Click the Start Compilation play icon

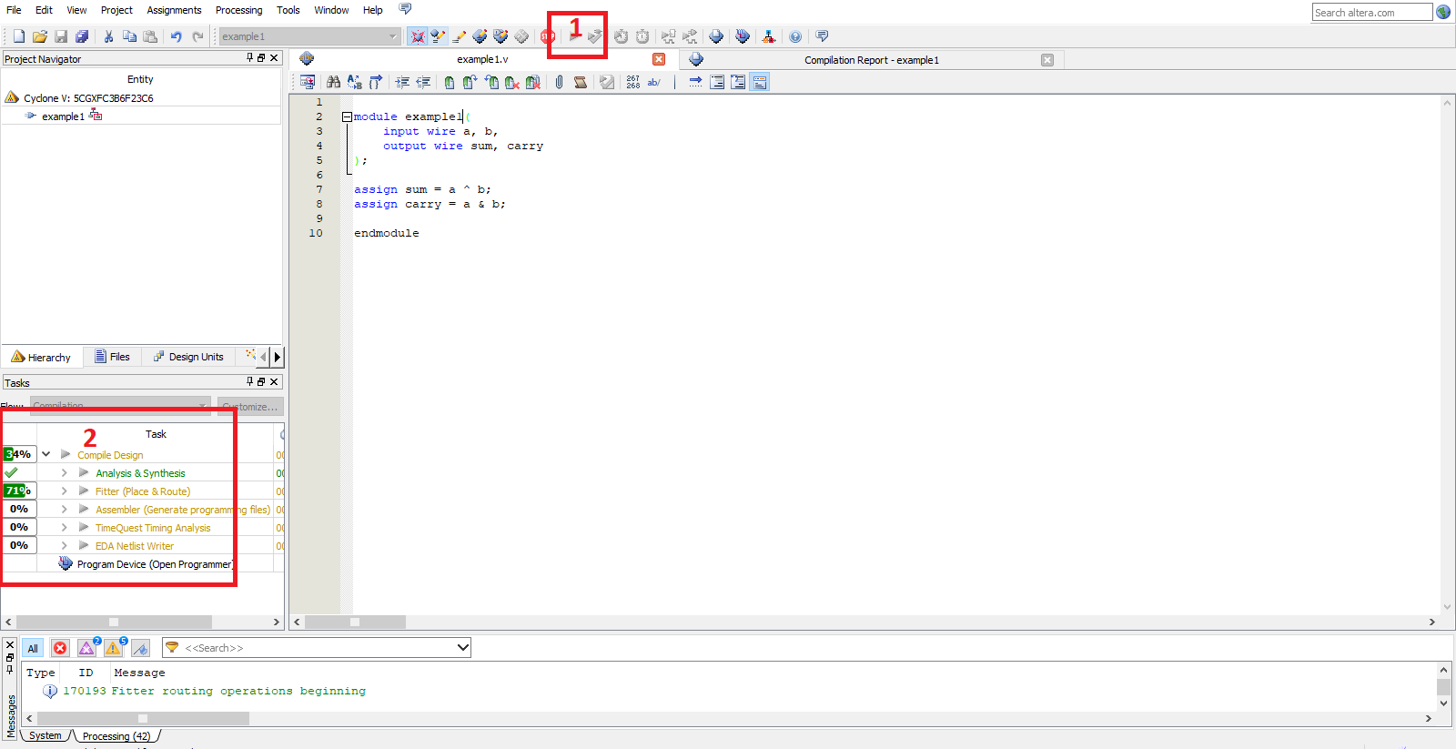click(574, 36)
